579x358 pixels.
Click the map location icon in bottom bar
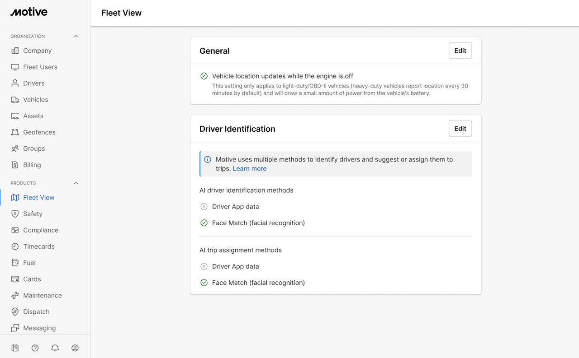pyautogui.click(x=15, y=348)
